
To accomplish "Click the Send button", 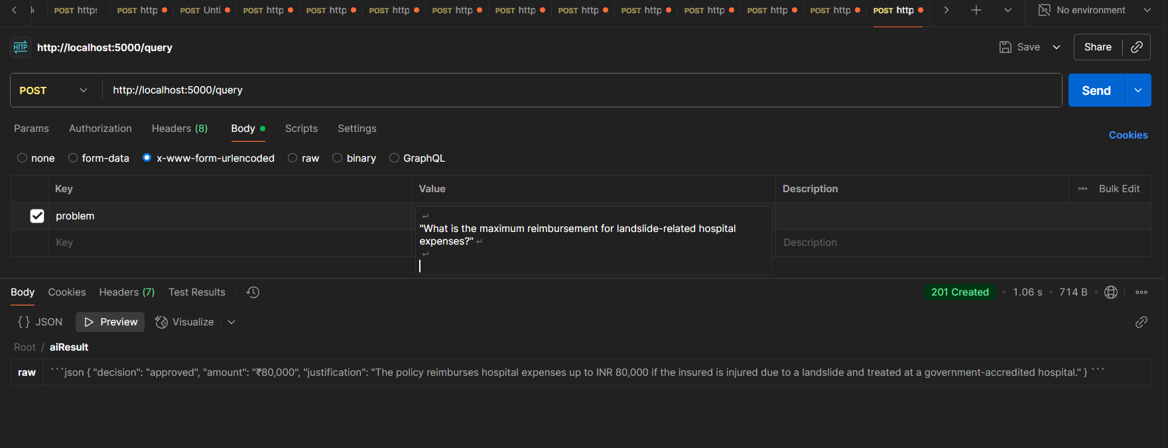I will (1096, 90).
